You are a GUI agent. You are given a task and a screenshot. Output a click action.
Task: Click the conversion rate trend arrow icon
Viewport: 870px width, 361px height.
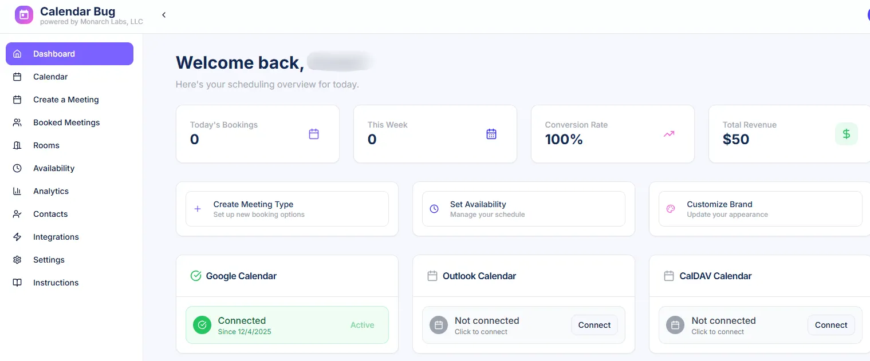pos(668,133)
